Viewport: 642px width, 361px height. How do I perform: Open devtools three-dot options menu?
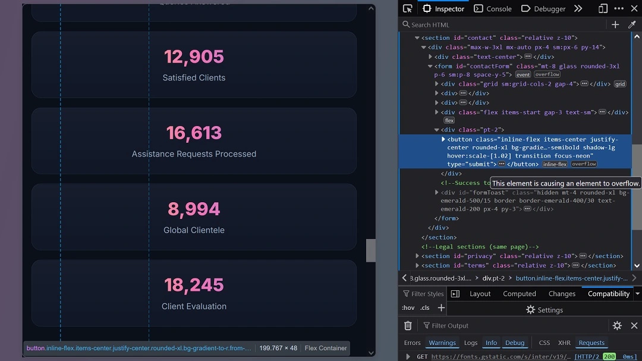619,8
